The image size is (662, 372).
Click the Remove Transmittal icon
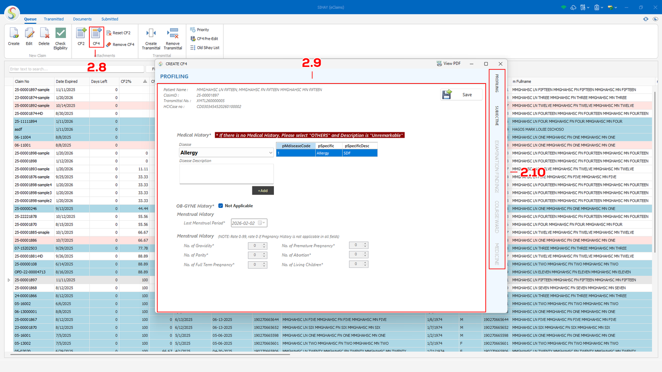[173, 34]
